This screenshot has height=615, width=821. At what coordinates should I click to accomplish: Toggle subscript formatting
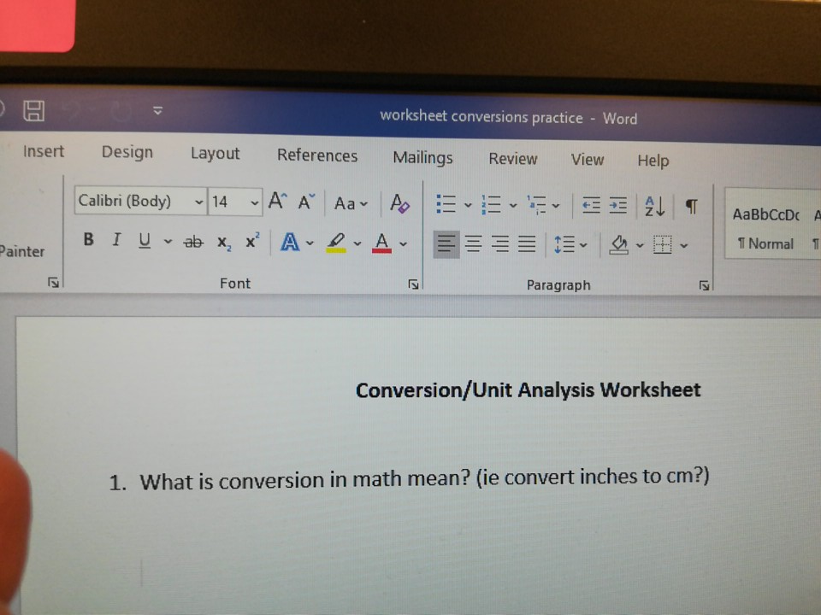coord(222,243)
